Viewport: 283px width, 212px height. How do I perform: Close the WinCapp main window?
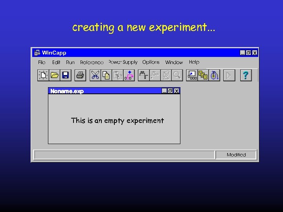tap(255, 53)
